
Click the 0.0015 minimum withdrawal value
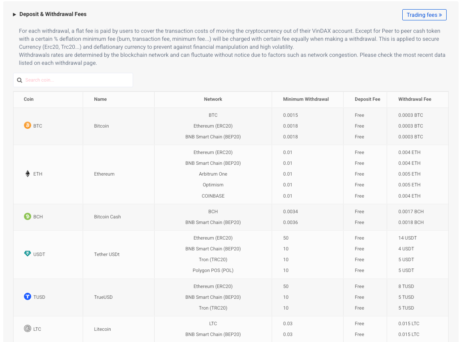[x=290, y=115]
